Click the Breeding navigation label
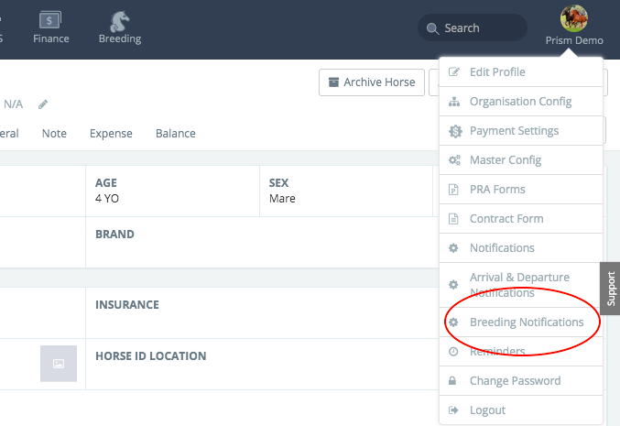The image size is (620, 426). click(120, 38)
